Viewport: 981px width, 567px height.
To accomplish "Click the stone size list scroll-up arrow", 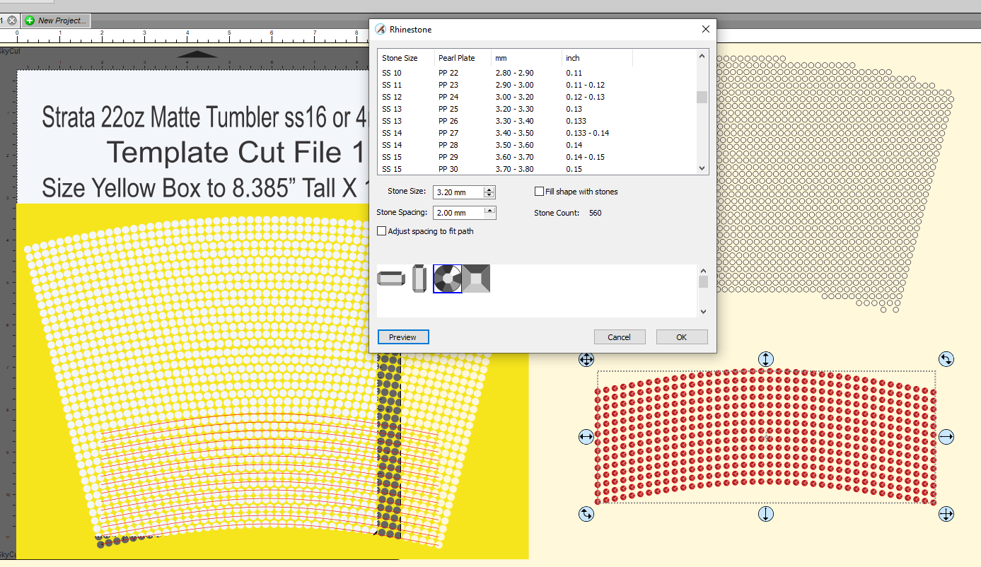I will point(702,56).
